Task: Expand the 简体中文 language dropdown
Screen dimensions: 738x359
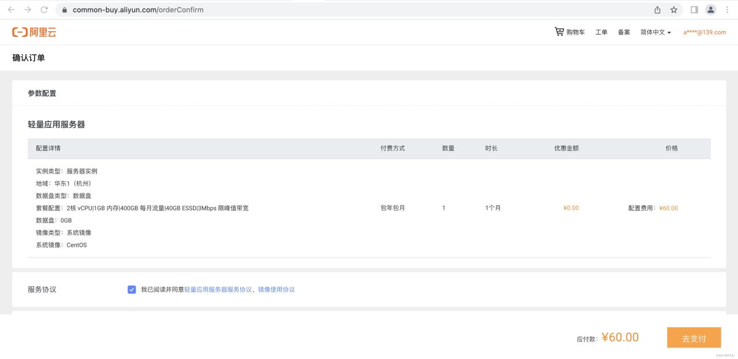Action: click(656, 32)
